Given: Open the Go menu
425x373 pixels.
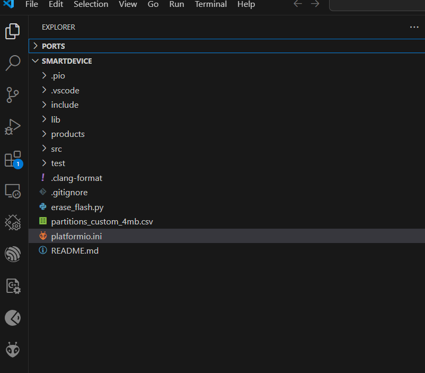Looking at the screenshot, I should click(153, 4).
